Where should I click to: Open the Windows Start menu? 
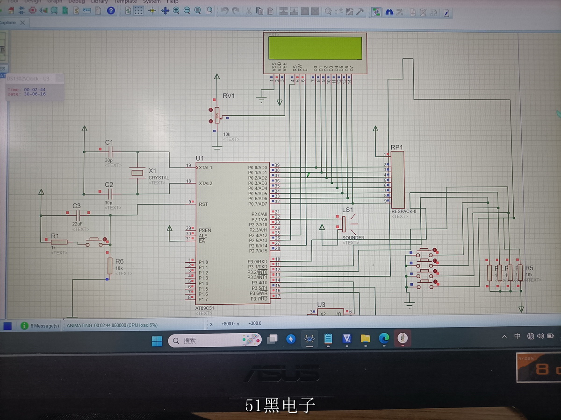[157, 341]
